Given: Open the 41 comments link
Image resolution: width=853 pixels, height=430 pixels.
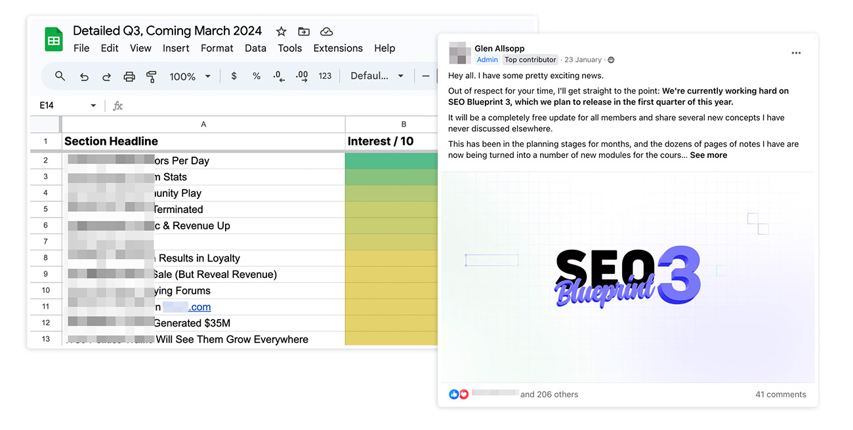Looking at the screenshot, I should pyautogui.click(x=780, y=395).
